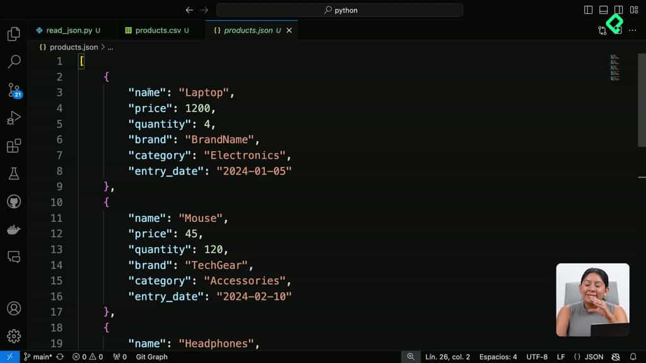The width and height of the screenshot is (646, 363).
Task: Open the Search view in the Activity Bar
Action: pyautogui.click(x=13, y=61)
